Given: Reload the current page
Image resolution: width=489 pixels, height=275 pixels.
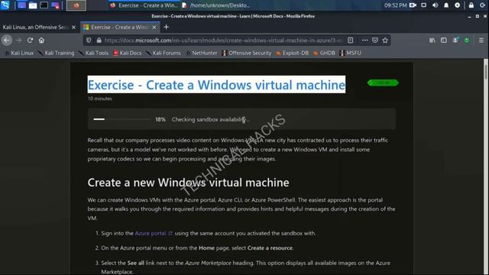Looking at the screenshot, I should [x=31, y=40].
